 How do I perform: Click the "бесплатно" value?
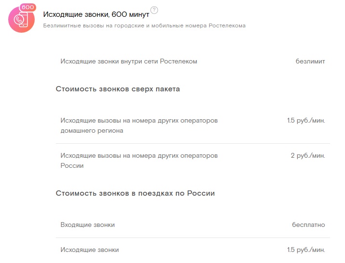click(308, 225)
